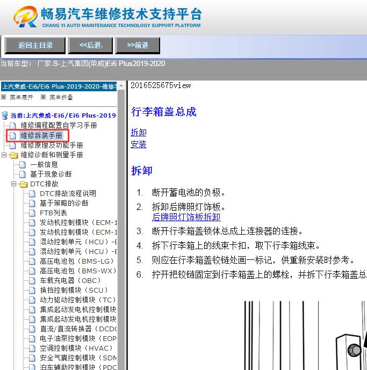Click the page icon beside 动力驱动控制模块（TC）

click(32, 300)
